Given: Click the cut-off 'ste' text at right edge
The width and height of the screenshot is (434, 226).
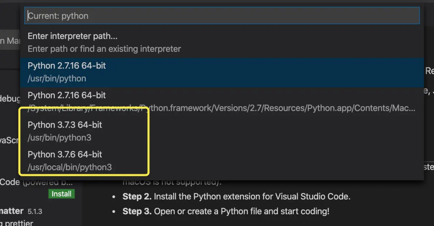Looking at the screenshot, I should pyautogui.click(x=429, y=167).
